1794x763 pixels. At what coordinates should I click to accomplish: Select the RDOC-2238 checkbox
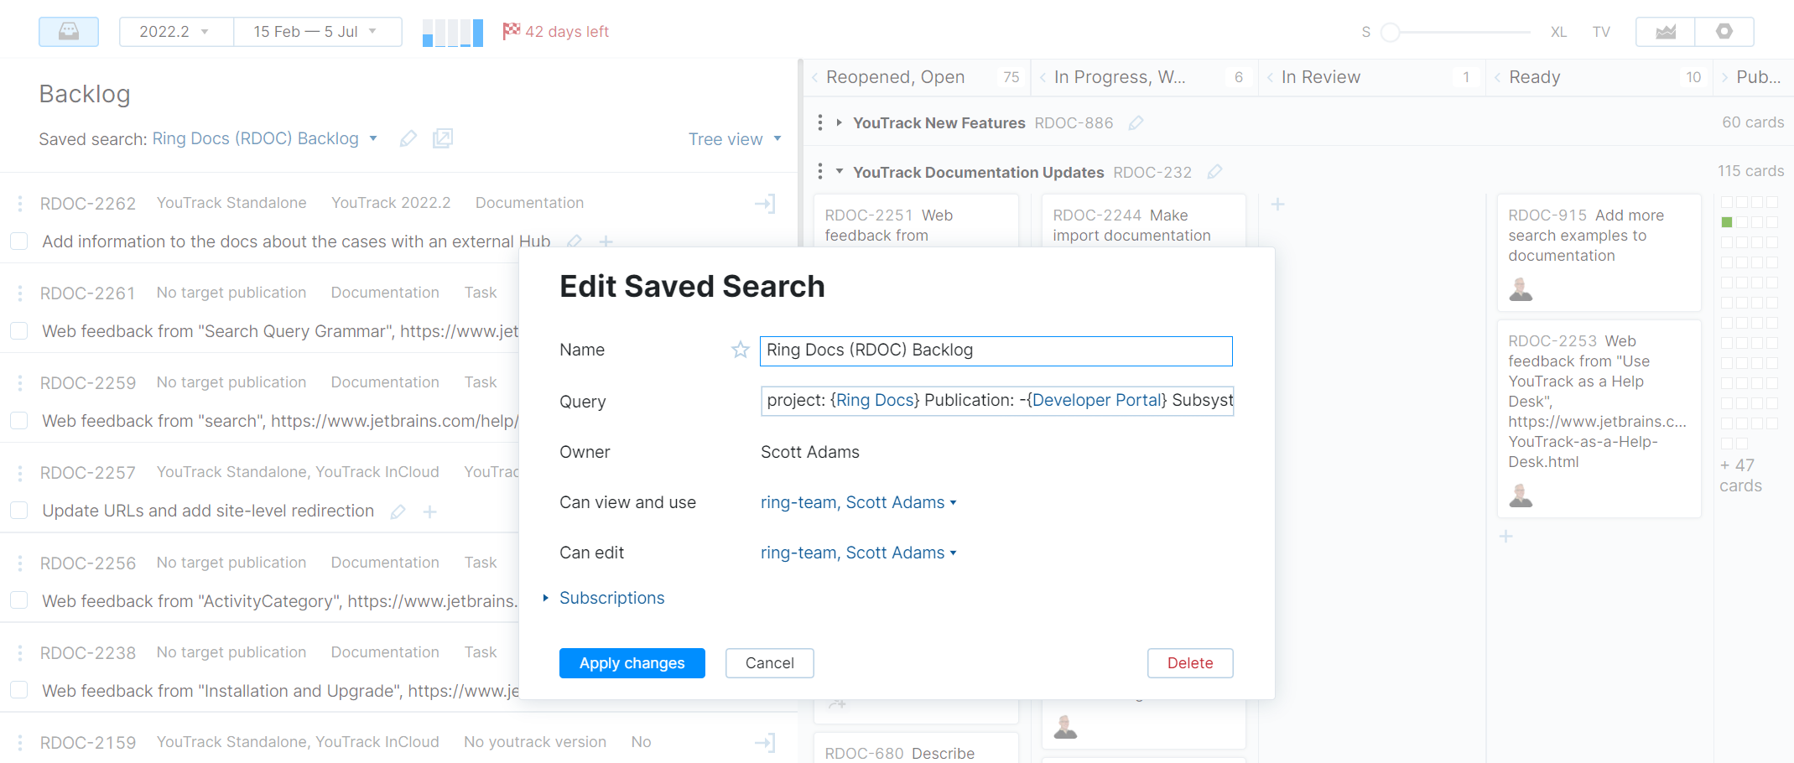(18, 690)
